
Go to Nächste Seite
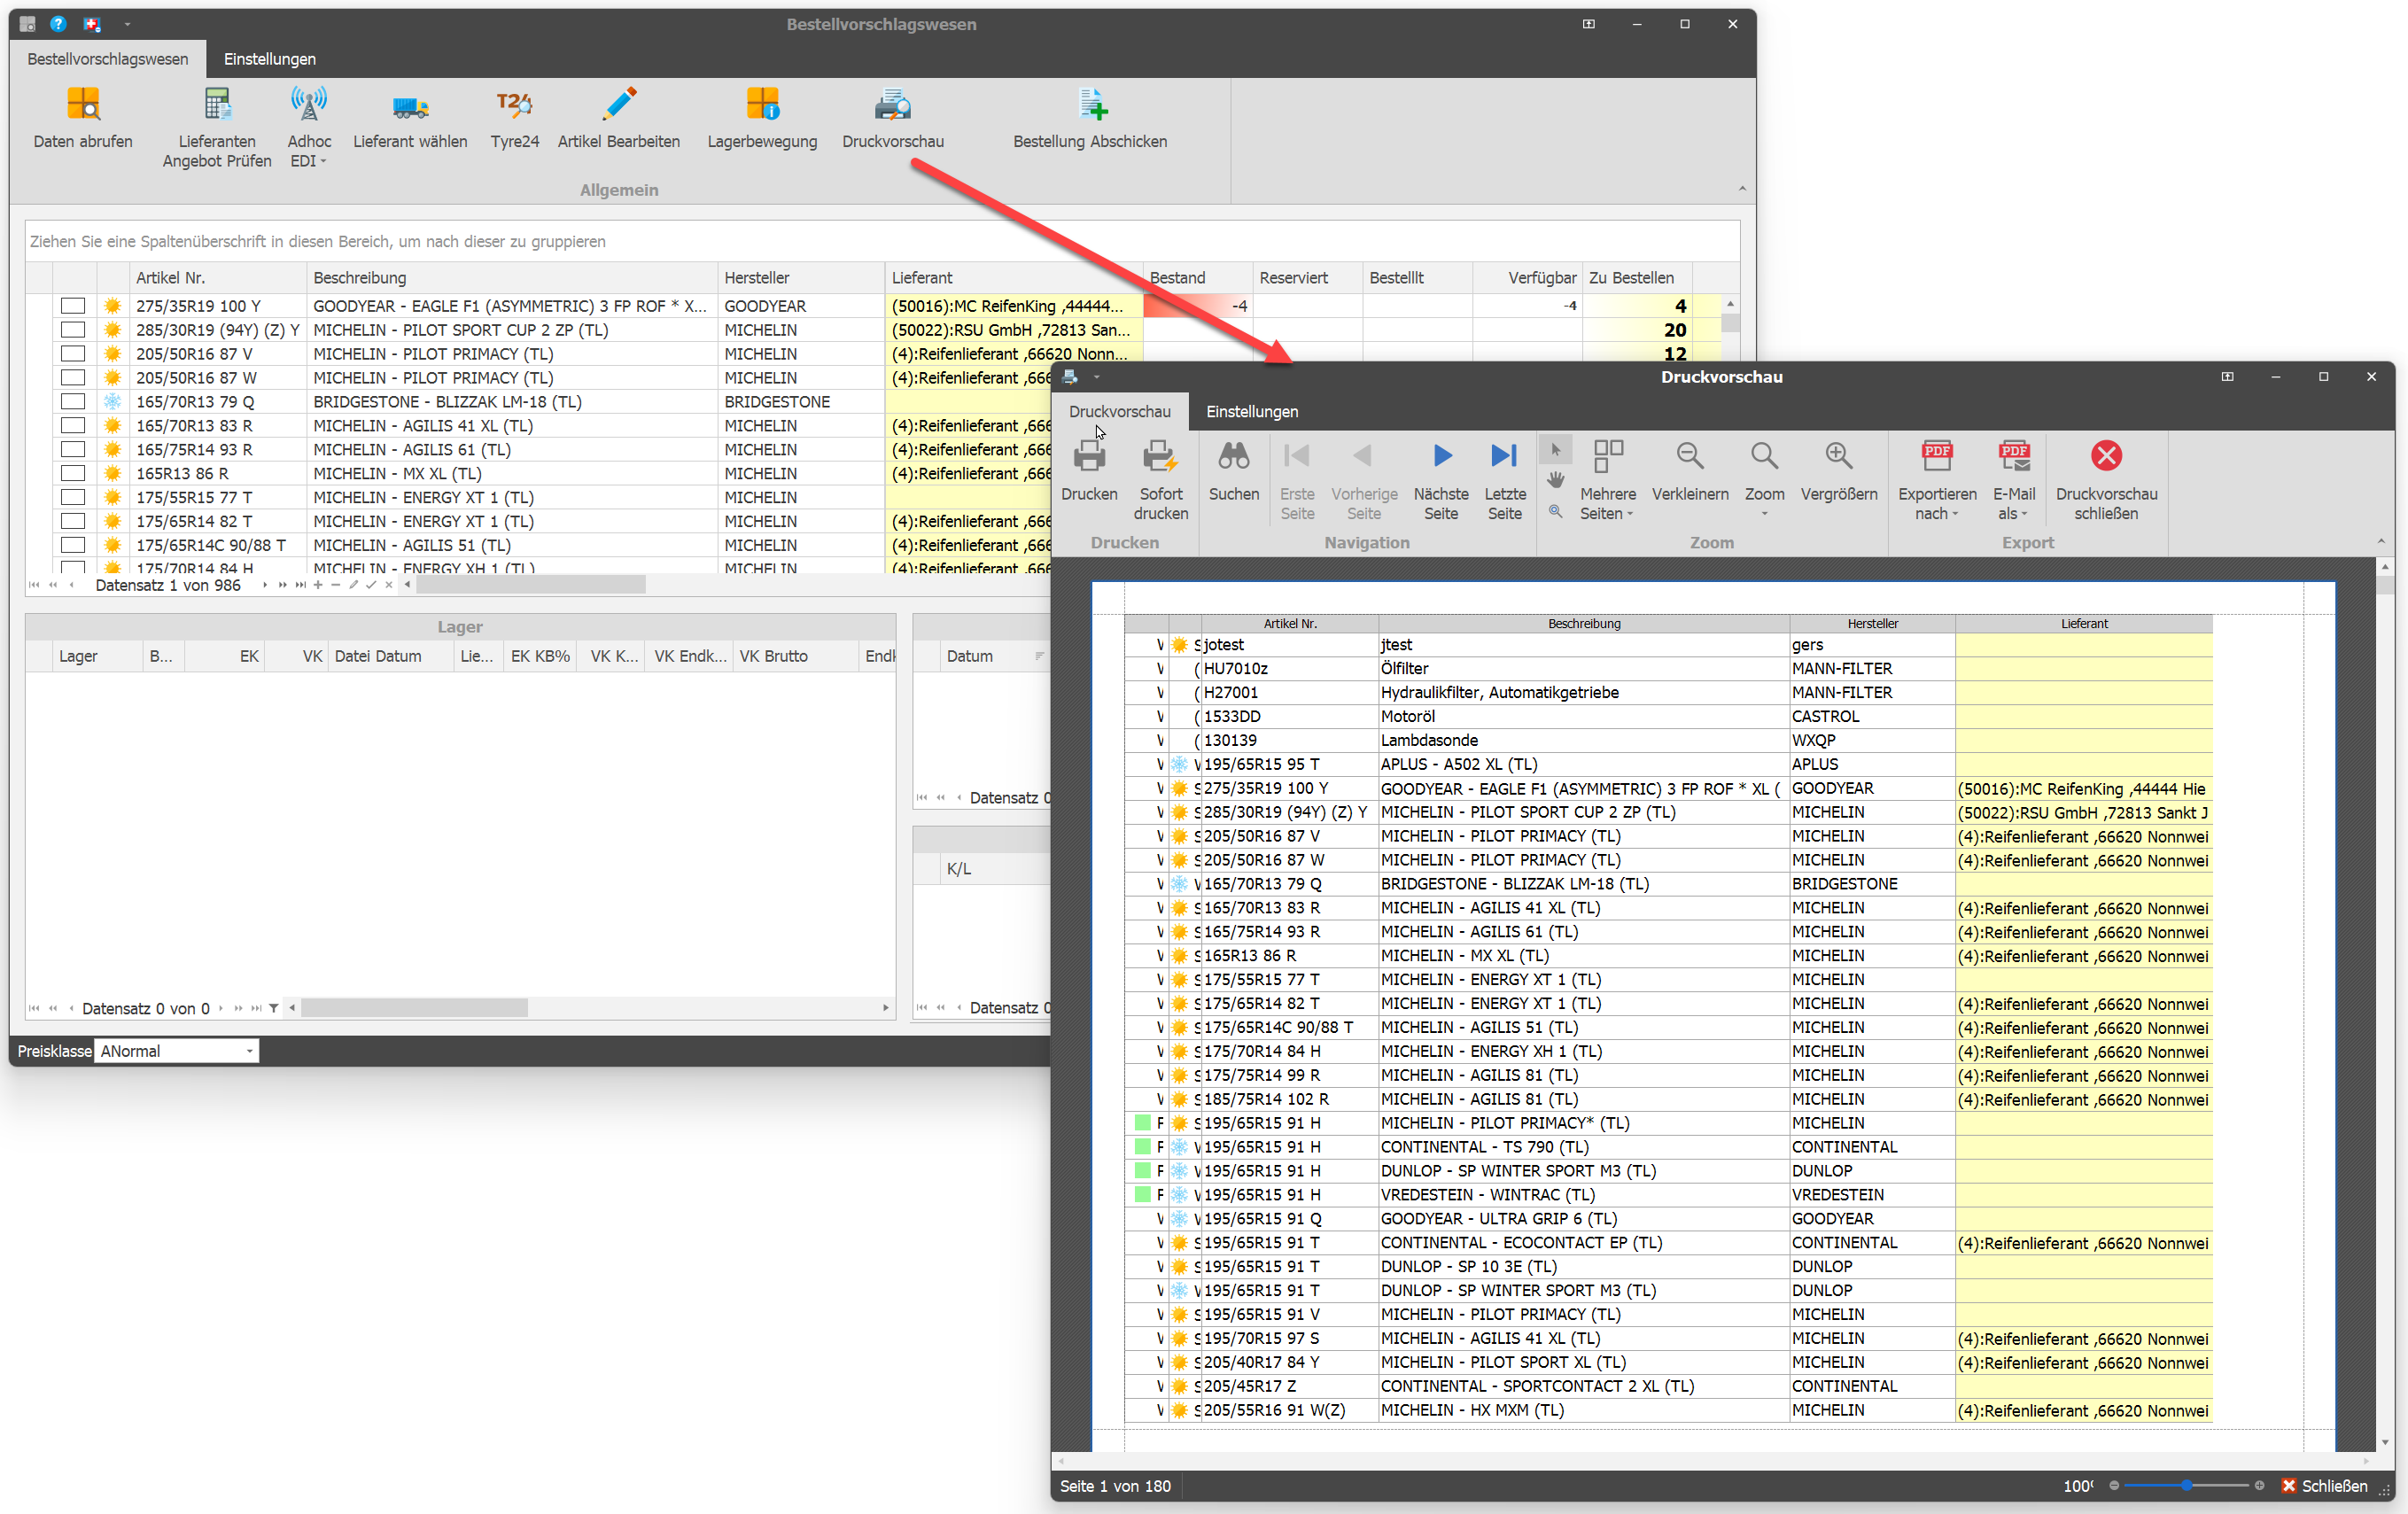(1441, 480)
